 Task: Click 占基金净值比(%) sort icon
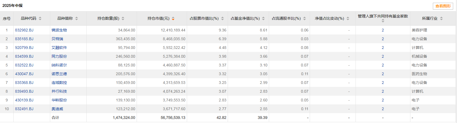click(x=263, y=19)
